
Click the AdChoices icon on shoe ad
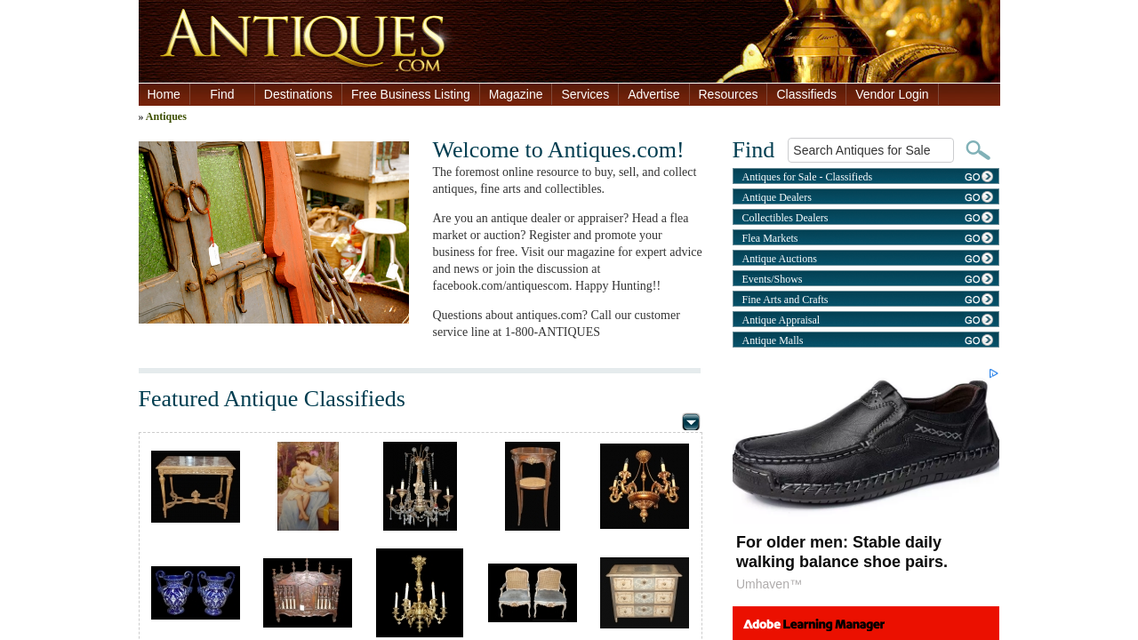click(x=993, y=373)
